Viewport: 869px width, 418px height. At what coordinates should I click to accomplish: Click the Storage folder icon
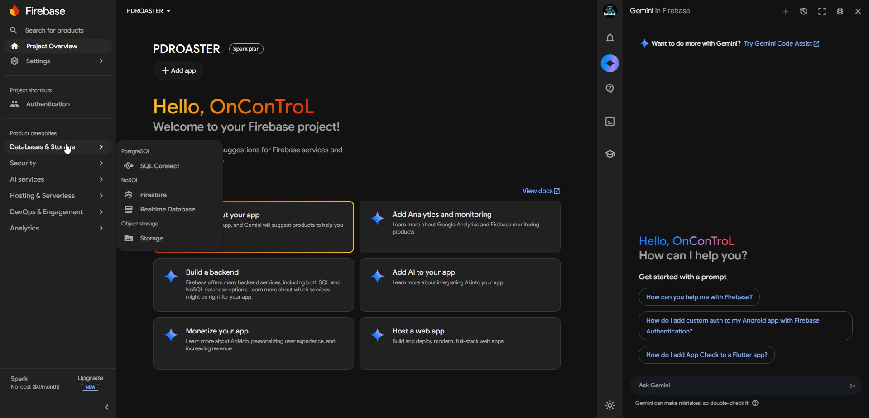pos(129,238)
